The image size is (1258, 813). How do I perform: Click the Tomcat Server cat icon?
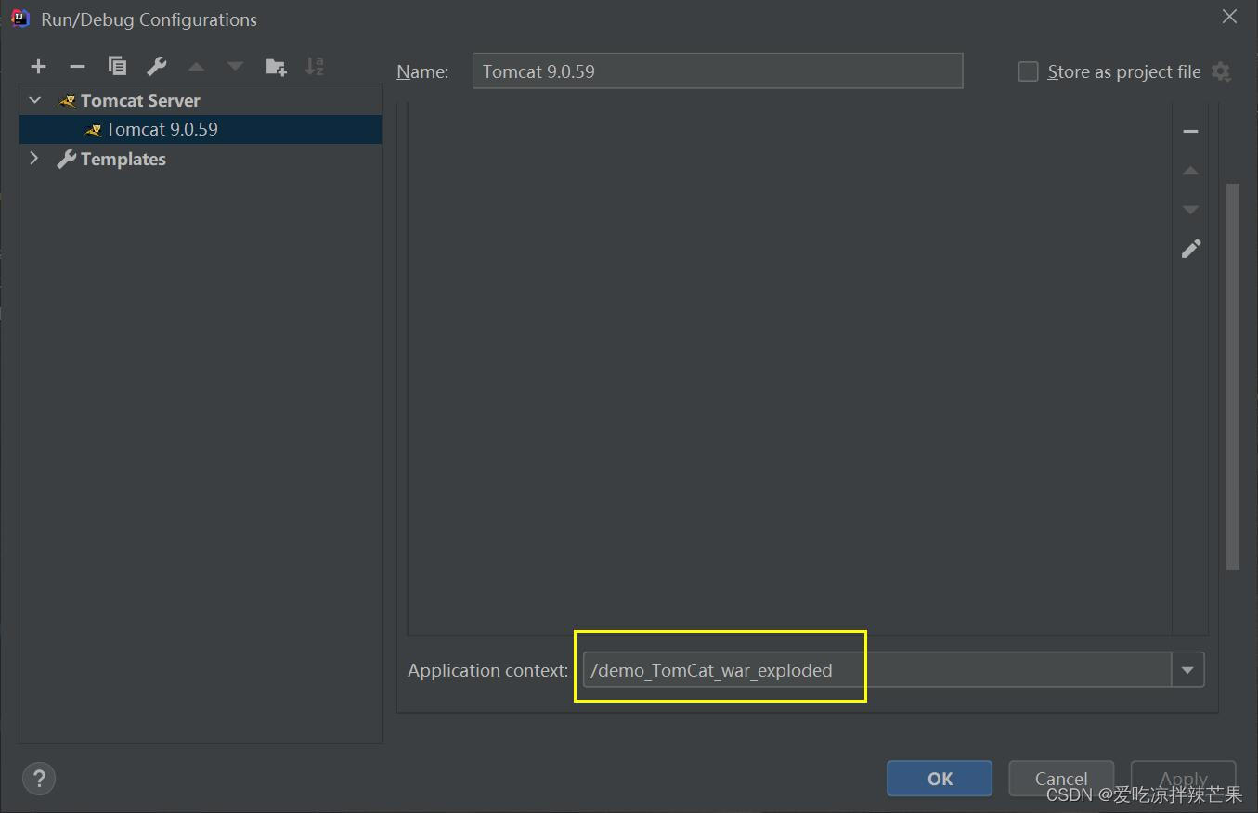pos(67,100)
